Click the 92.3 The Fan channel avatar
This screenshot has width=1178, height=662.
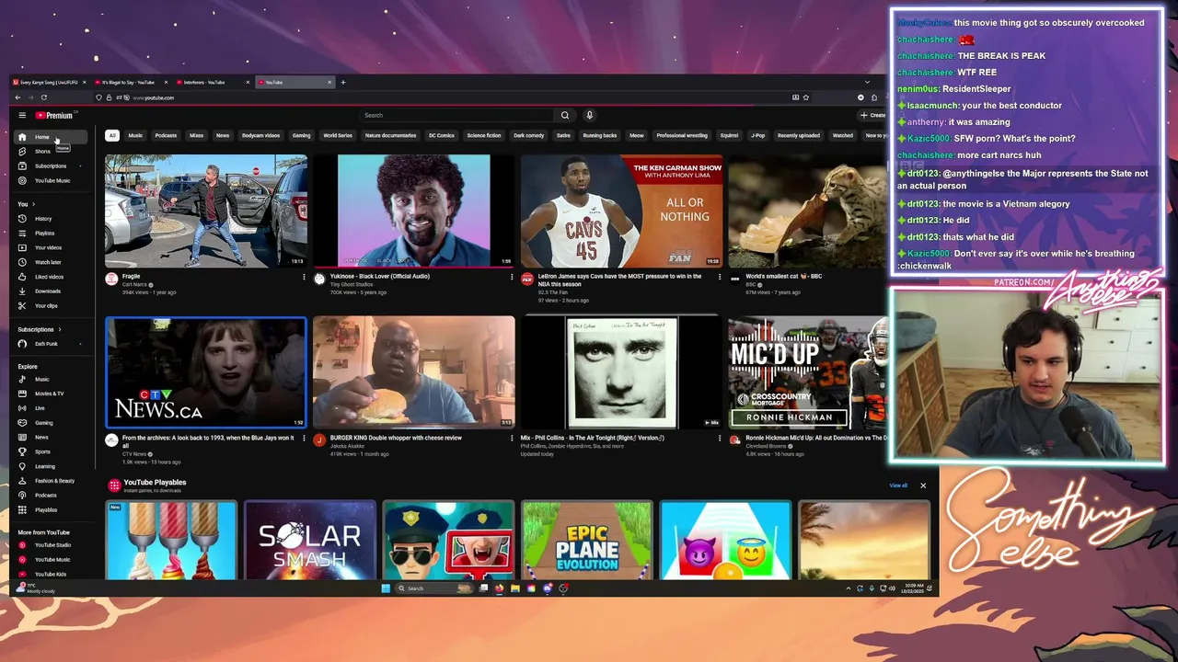(527, 279)
